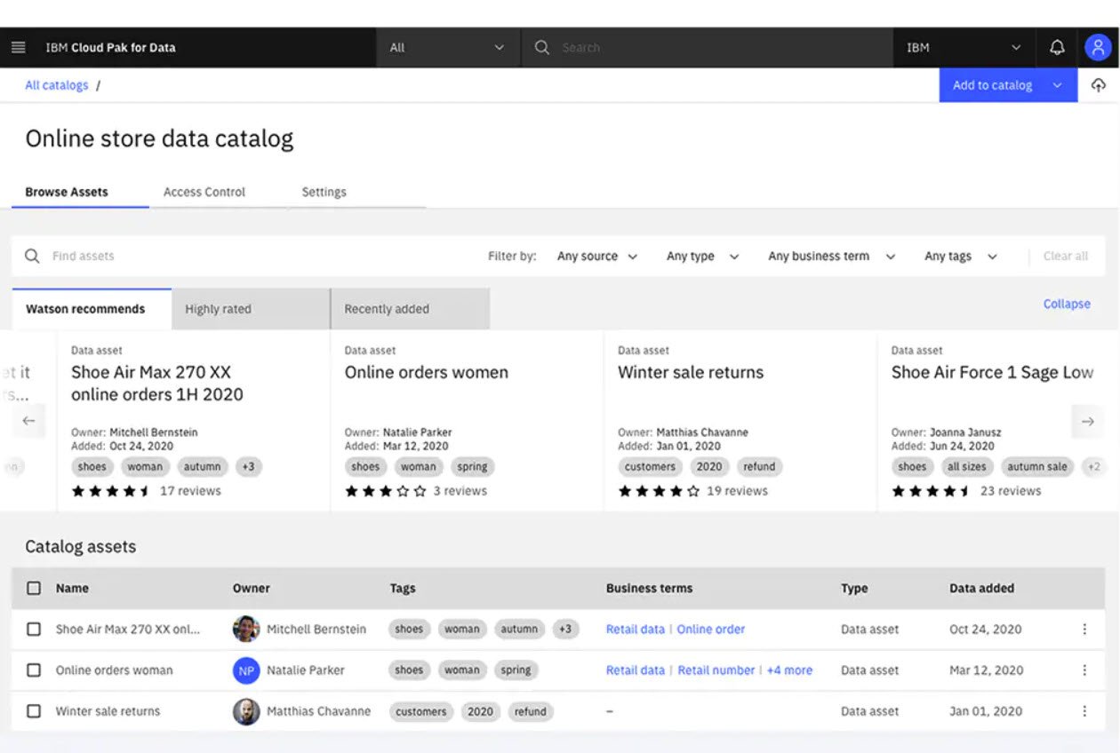The image size is (1120, 753).
Task: Open the hamburger navigation menu
Action: click(19, 48)
